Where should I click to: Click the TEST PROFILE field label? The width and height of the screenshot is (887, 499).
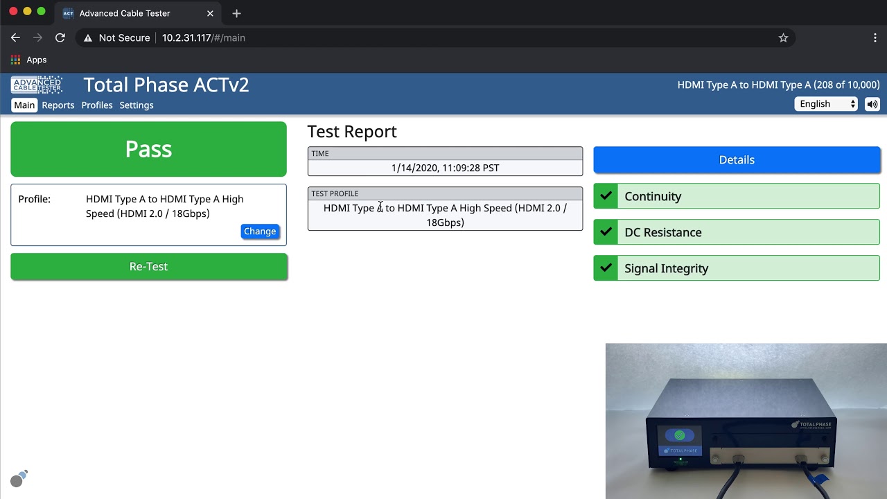click(335, 193)
